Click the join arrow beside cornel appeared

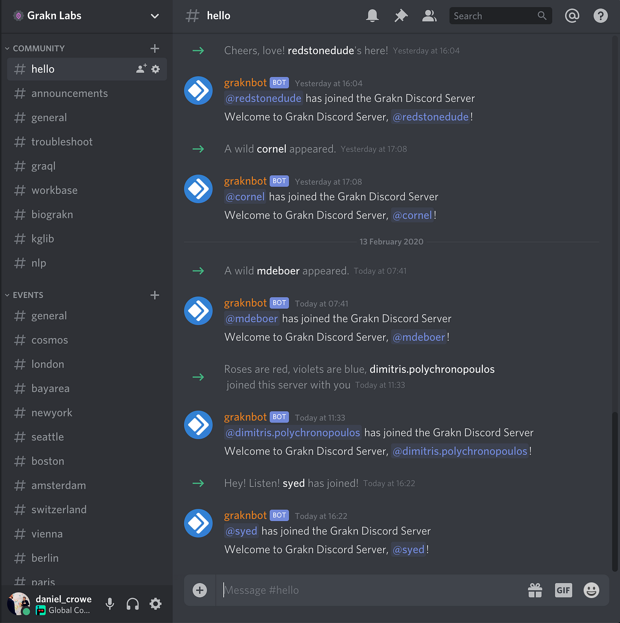click(x=198, y=149)
